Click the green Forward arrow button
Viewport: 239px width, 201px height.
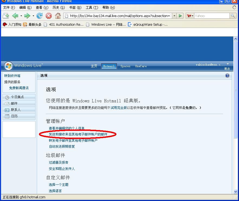pos(27,16)
